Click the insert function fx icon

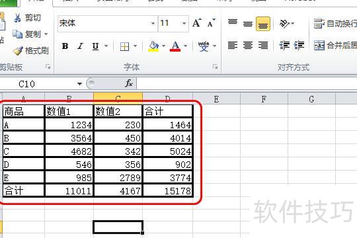(x=129, y=83)
